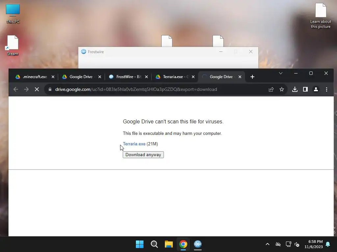The width and height of the screenshot is (337, 252).
Task: Open the Windows Start menu
Action: pos(140,244)
